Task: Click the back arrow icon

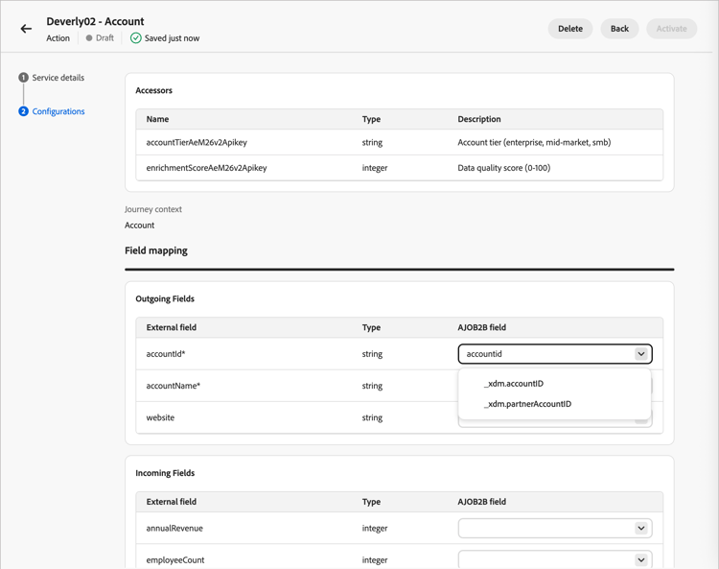Action: coord(26,29)
